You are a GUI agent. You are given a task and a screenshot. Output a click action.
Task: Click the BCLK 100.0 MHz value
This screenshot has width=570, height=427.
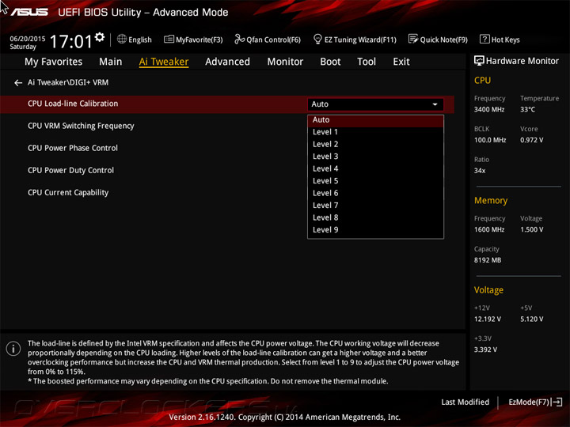(490, 140)
